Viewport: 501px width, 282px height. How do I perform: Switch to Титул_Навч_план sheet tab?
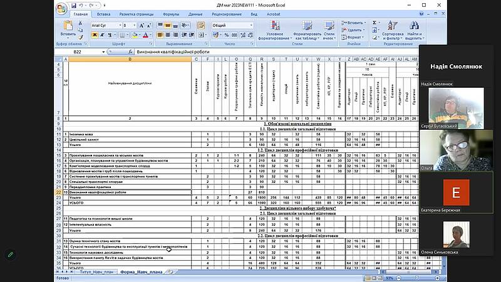96,272
